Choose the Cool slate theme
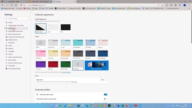 tap(90, 55)
